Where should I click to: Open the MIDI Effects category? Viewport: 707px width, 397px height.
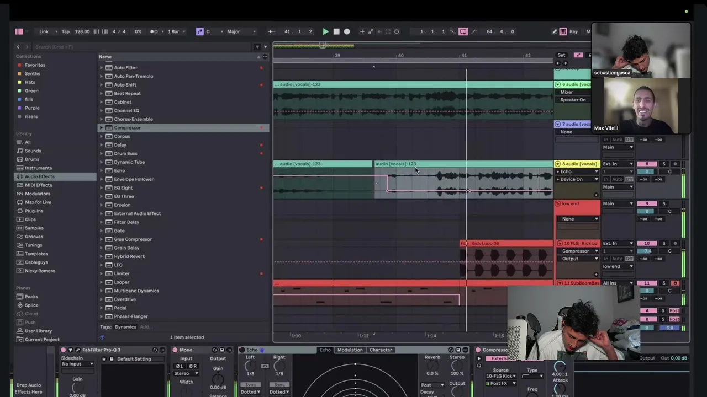[38, 185]
